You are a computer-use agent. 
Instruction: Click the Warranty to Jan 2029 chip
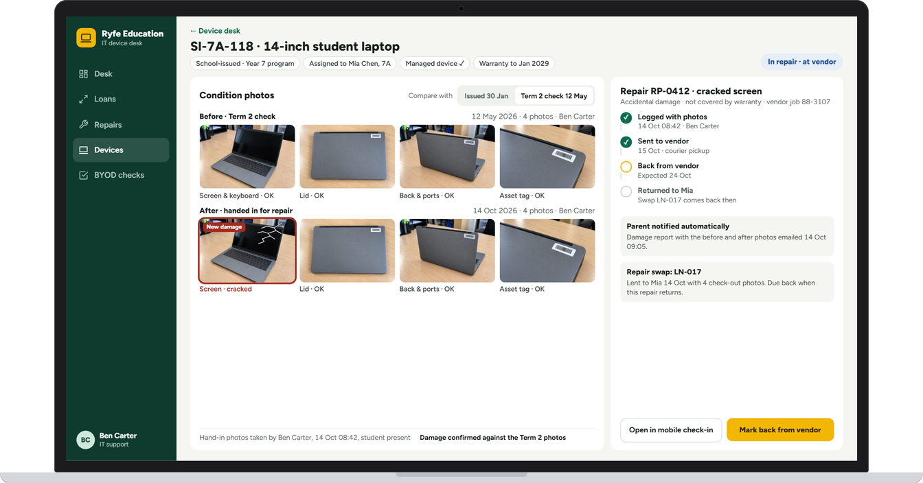point(514,63)
